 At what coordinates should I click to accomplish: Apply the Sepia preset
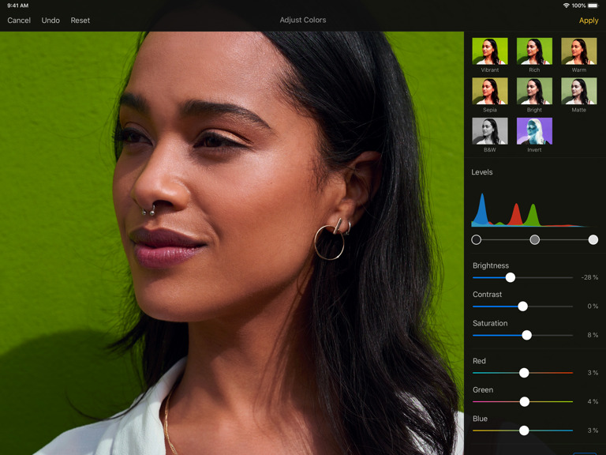[x=489, y=91]
